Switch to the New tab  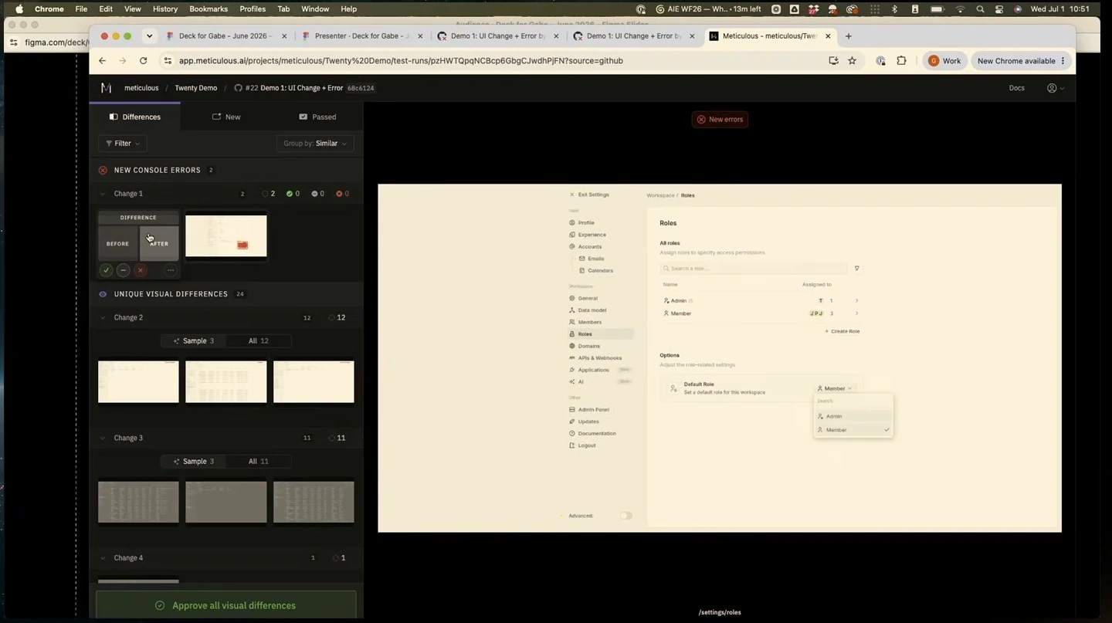(226, 117)
